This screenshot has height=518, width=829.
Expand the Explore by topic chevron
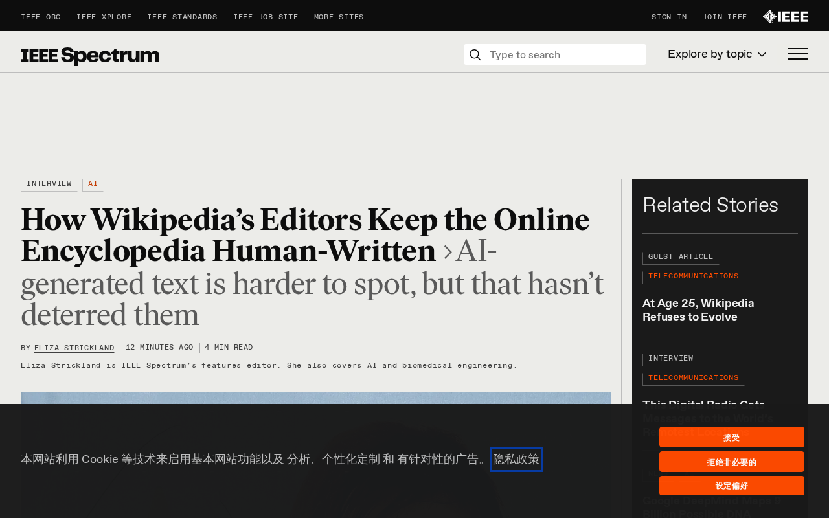(762, 54)
